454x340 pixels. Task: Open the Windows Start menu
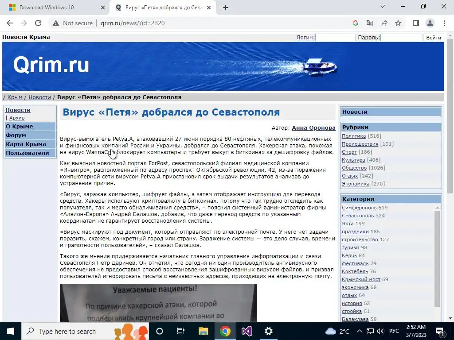point(11,331)
